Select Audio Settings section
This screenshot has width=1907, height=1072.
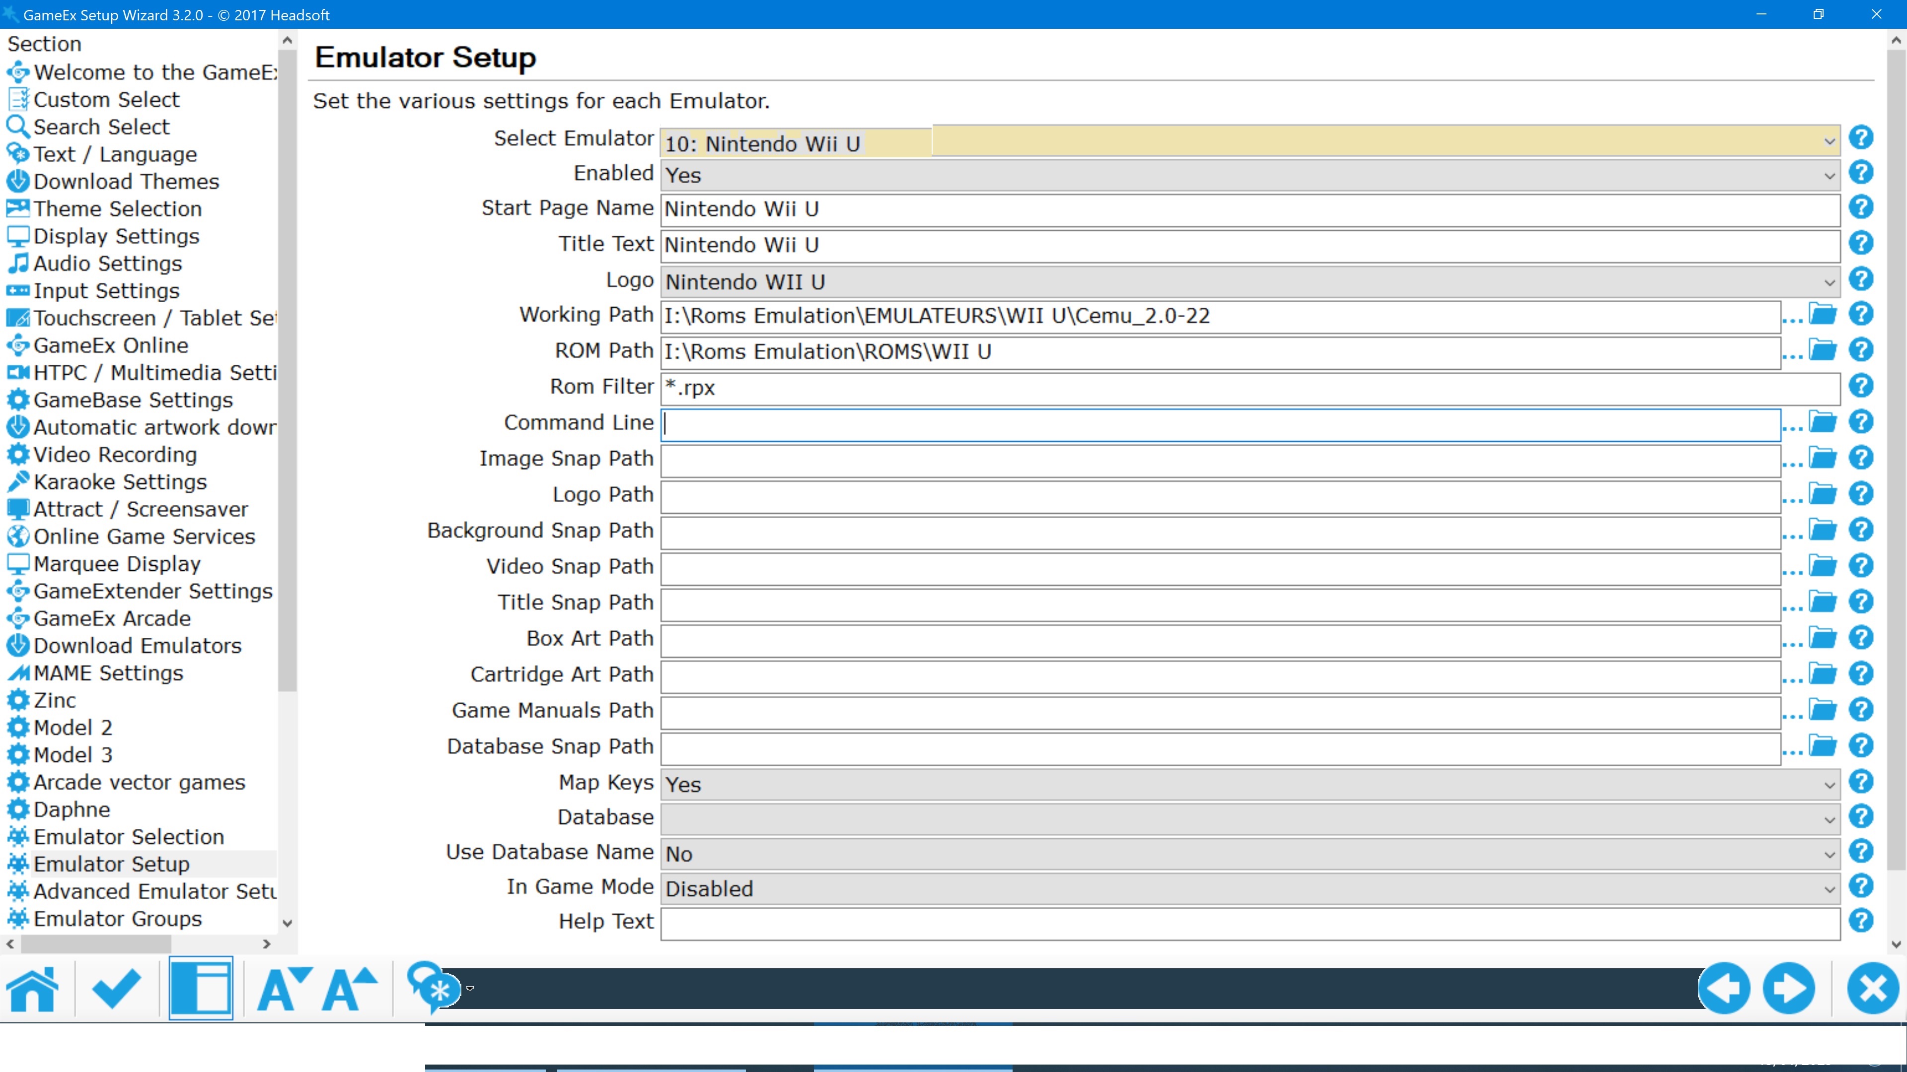pyautogui.click(x=107, y=264)
